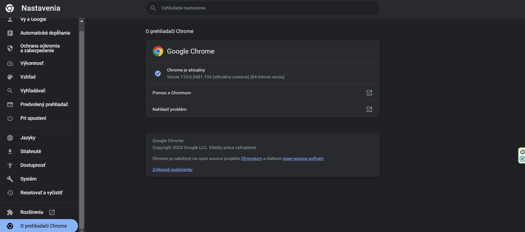Open Pomoc s Chromom external link icon
The image size is (525, 232).
pos(369,93)
